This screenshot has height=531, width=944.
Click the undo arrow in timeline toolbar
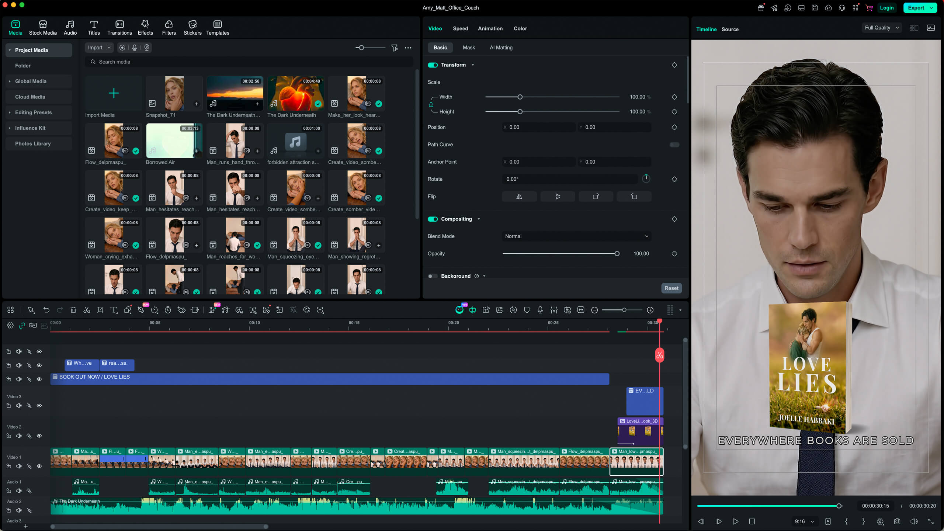46,310
